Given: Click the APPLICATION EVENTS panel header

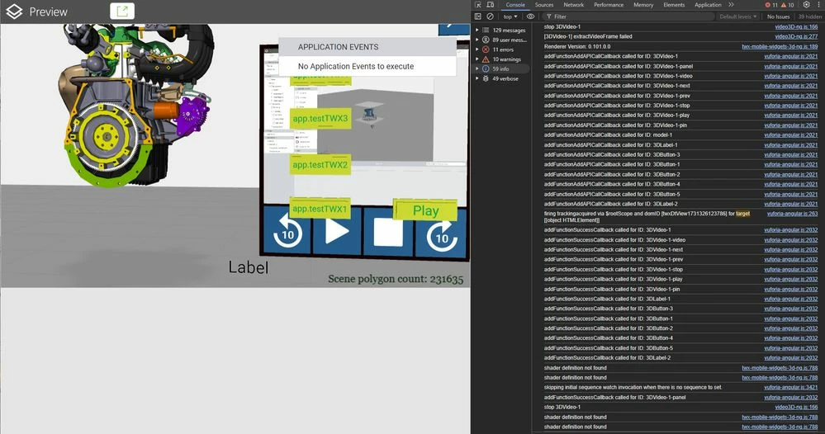Looking at the screenshot, I should point(367,47).
